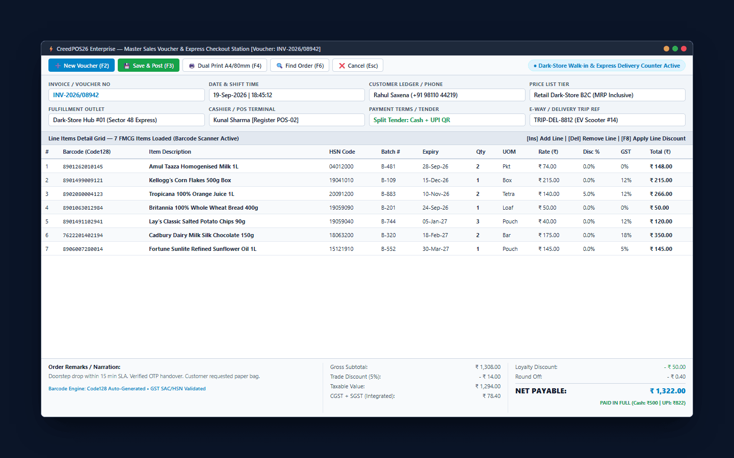Click the lightning bolt app icon in title bar
Viewport: 734px width, 458px height.
(x=51, y=49)
